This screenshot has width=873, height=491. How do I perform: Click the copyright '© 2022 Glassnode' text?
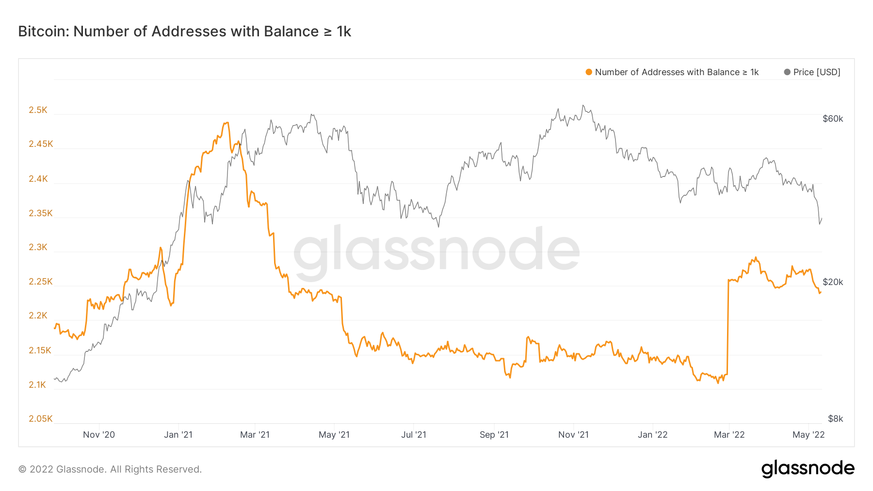[110, 469]
